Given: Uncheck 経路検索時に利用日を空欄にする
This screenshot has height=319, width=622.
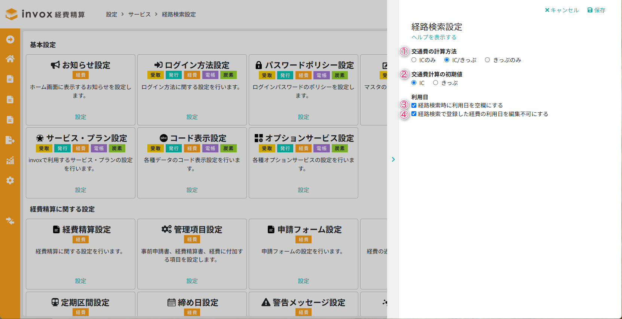Looking at the screenshot, I should pyautogui.click(x=414, y=106).
